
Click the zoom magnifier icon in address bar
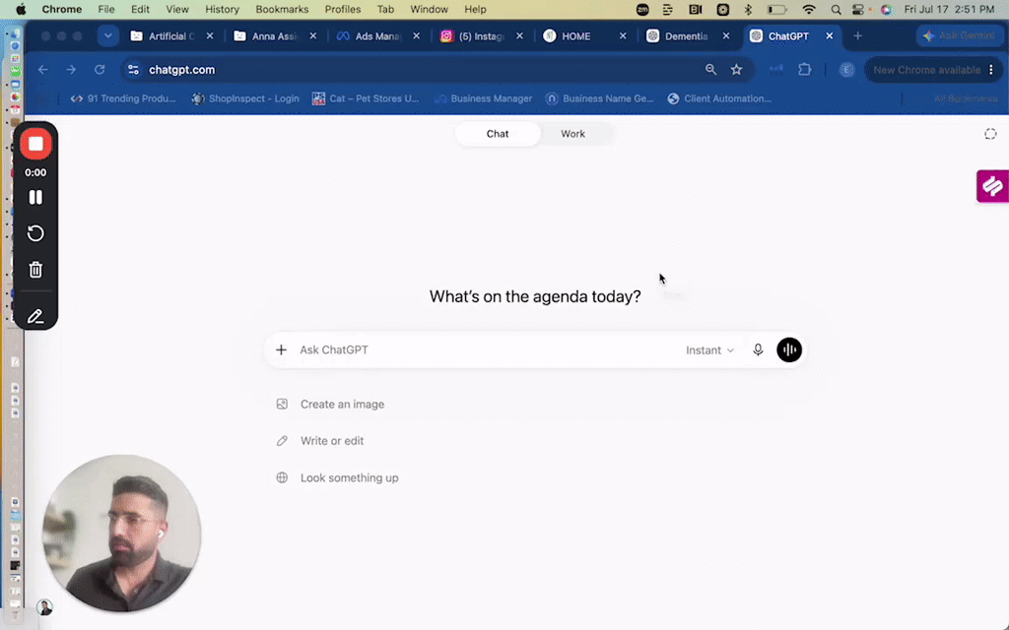(710, 70)
